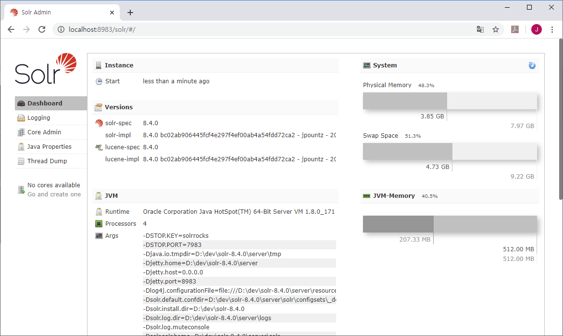Click the 3.85 GB physical memory value
The height and width of the screenshot is (336, 563).
pyautogui.click(x=432, y=116)
